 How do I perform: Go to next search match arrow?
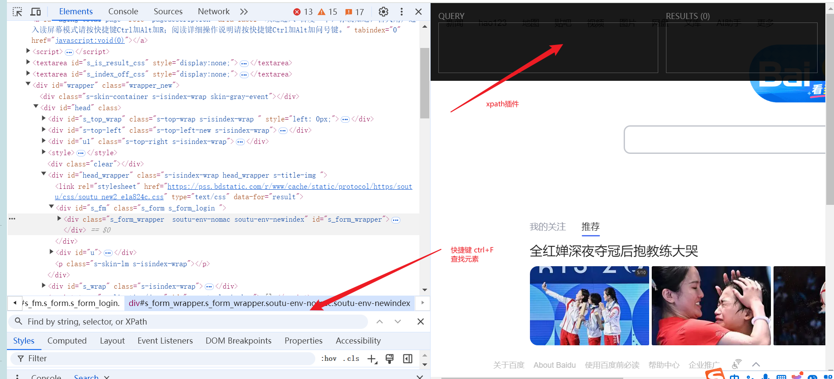[398, 322]
